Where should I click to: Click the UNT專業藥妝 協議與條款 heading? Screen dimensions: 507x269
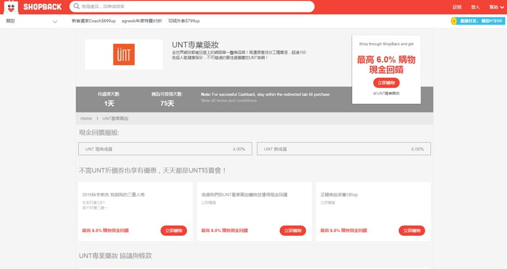[x=115, y=256]
